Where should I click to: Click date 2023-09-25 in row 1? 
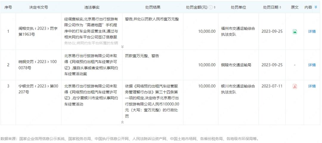(272, 32)
